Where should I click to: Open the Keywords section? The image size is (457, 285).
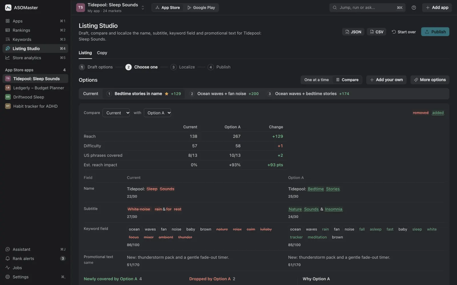35,39
